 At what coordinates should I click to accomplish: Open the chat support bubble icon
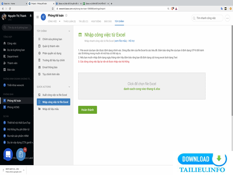[8, 155]
